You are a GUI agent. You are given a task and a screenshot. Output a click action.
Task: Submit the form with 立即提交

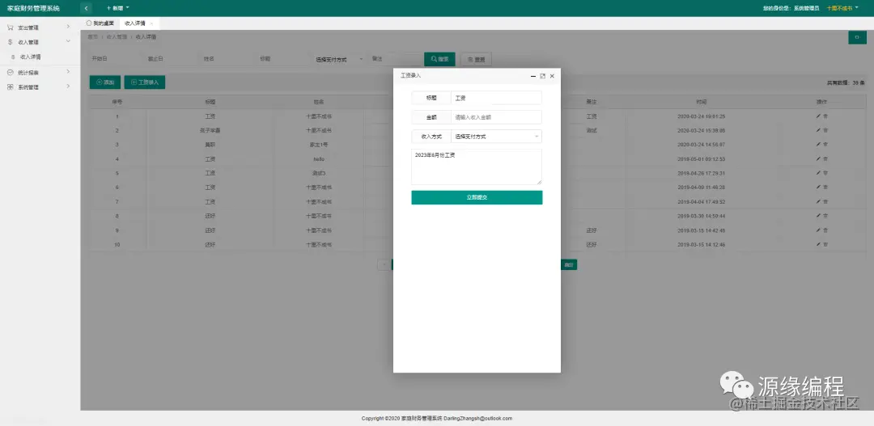(x=477, y=198)
